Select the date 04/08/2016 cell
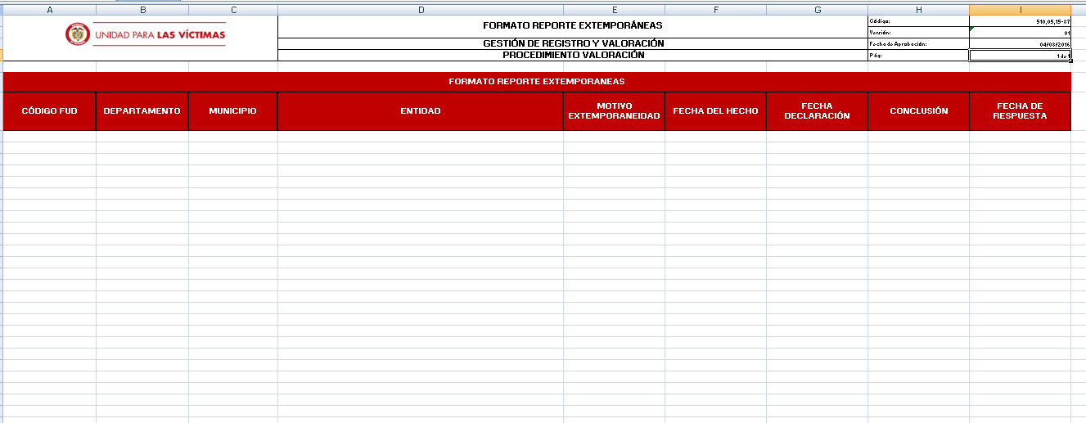 click(1020, 44)
